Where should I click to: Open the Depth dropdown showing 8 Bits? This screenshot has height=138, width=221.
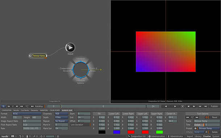(x=61, y=117)
